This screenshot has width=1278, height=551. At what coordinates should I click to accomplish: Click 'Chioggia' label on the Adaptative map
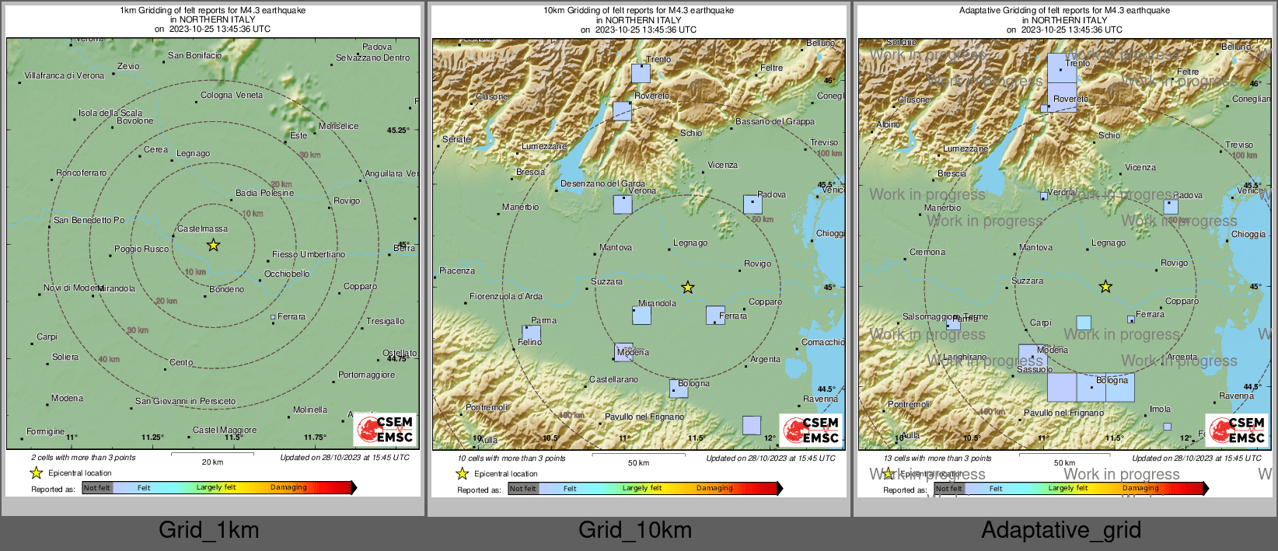[1248, 234]
